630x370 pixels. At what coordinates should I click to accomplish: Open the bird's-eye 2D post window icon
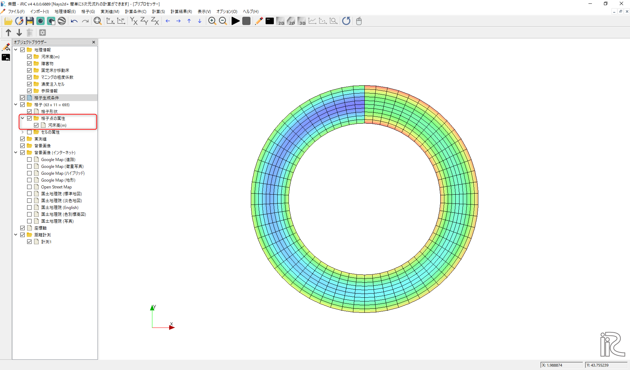pos(291,21)
